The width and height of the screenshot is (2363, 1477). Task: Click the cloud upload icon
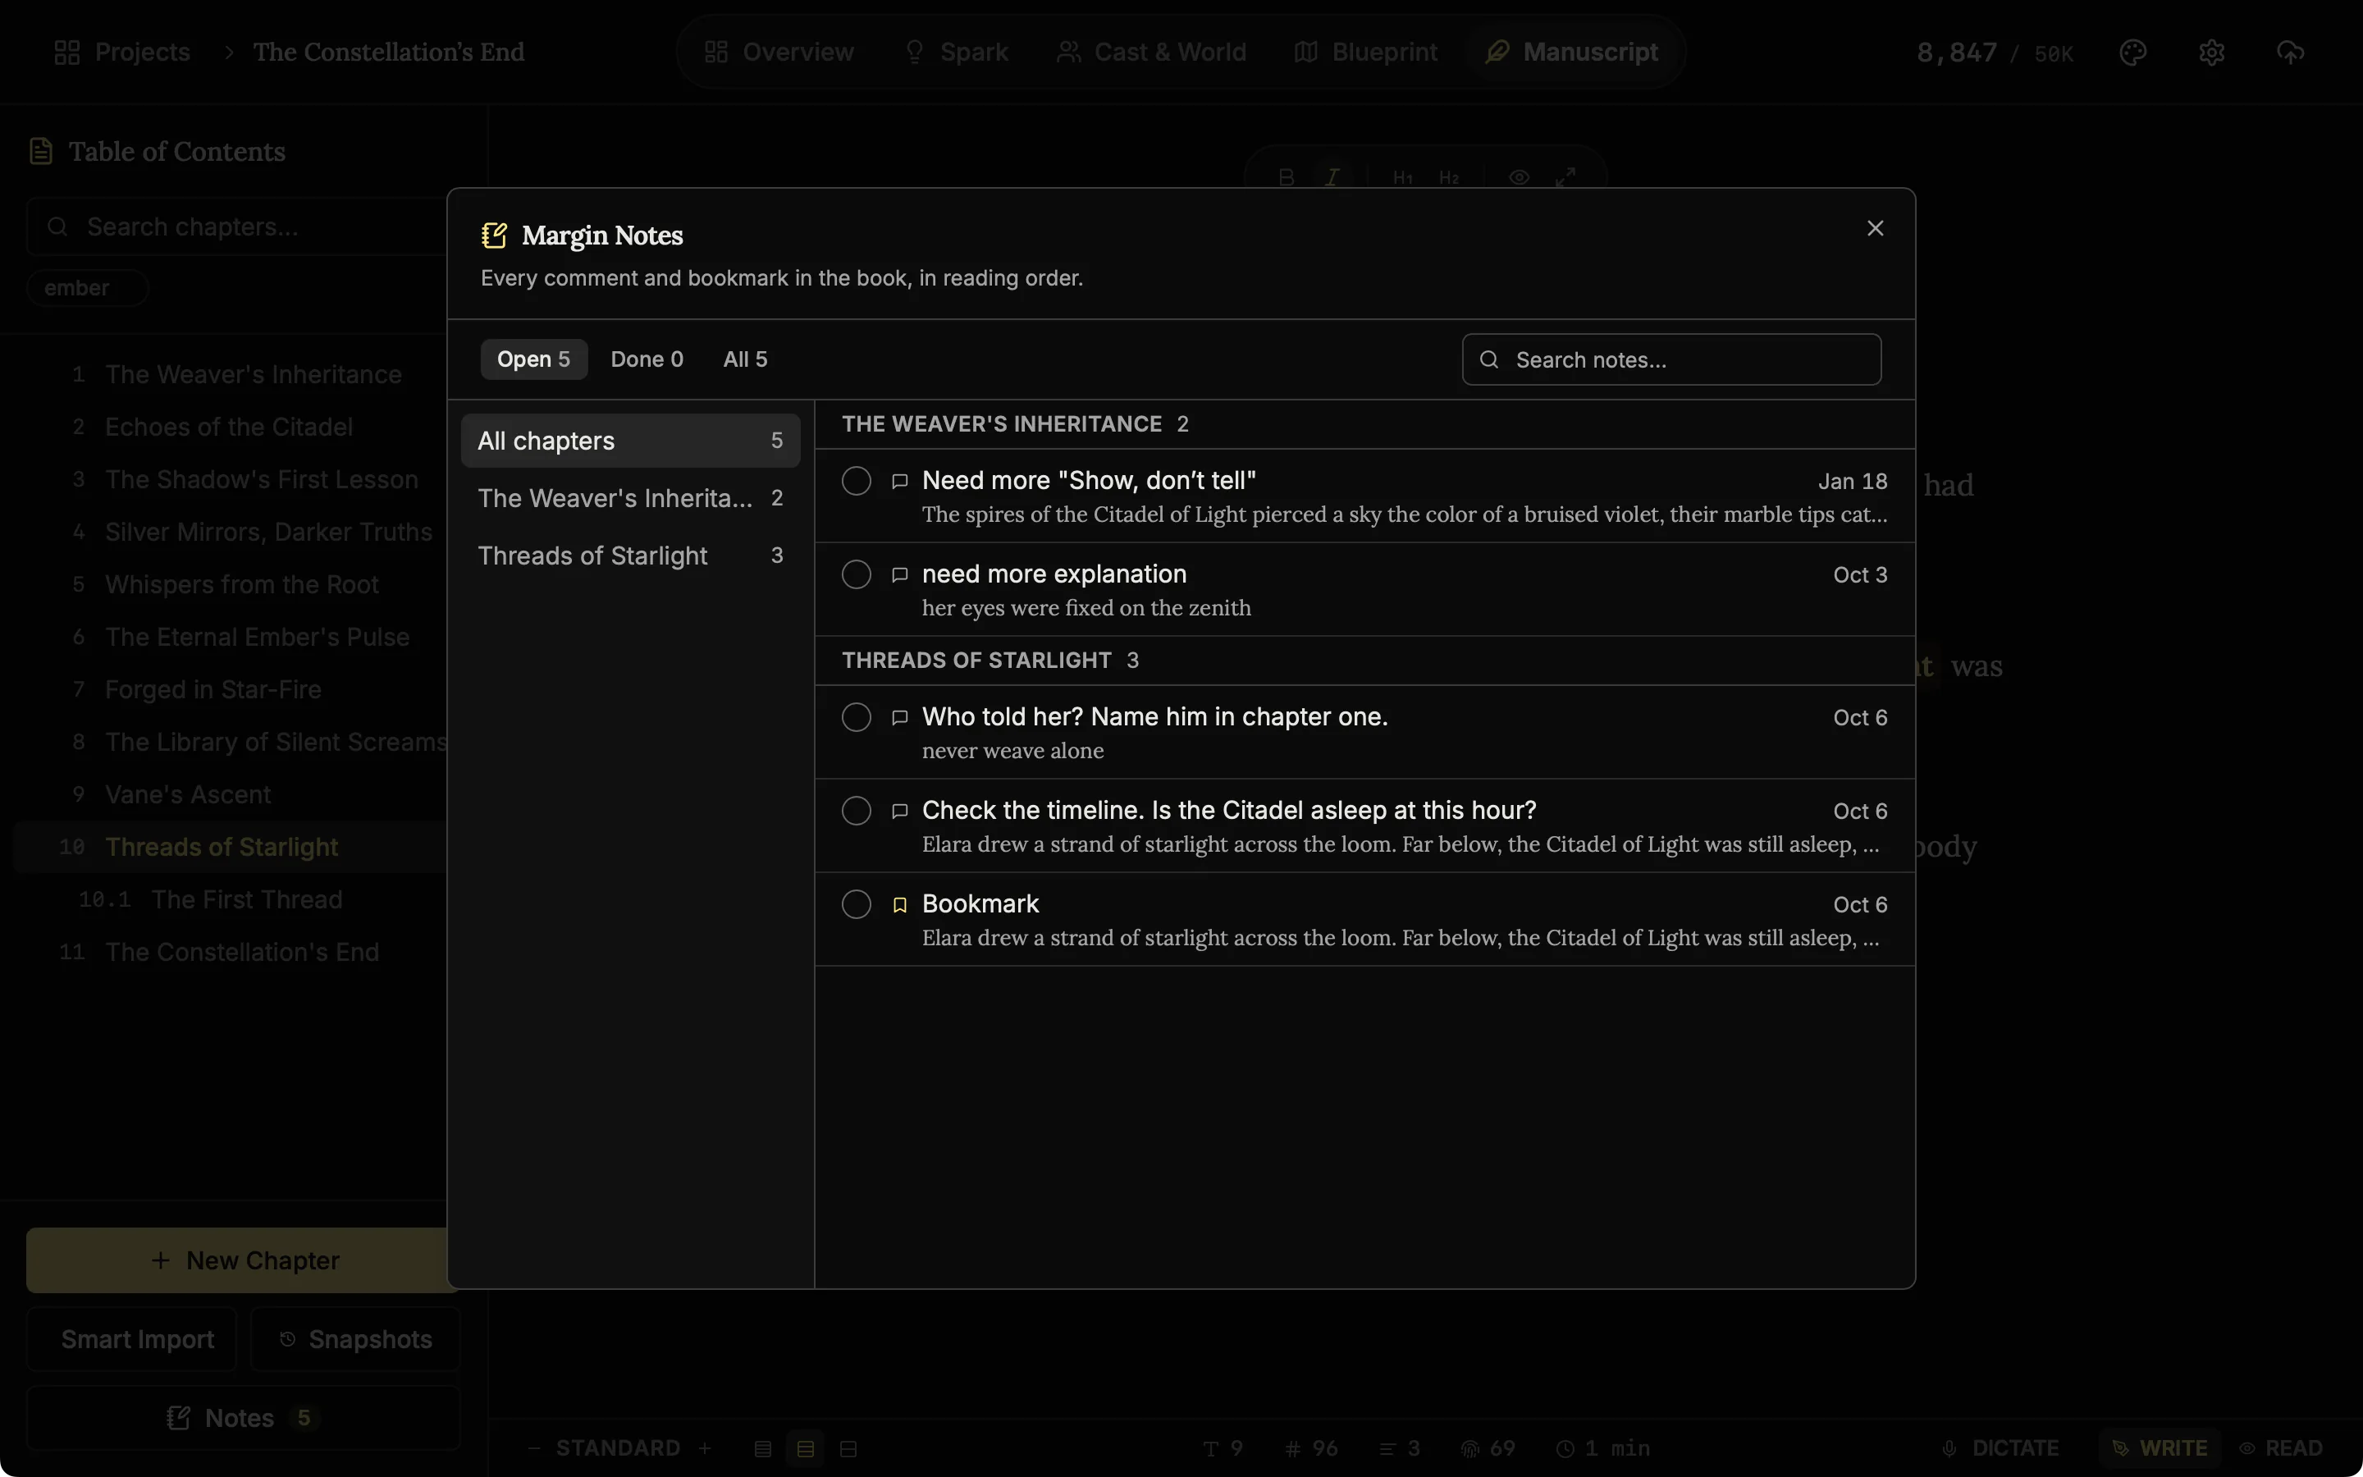tap(2291, 52)
